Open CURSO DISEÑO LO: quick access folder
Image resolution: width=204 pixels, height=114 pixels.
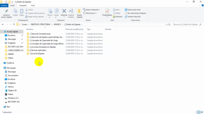click(x=14, y=50)
